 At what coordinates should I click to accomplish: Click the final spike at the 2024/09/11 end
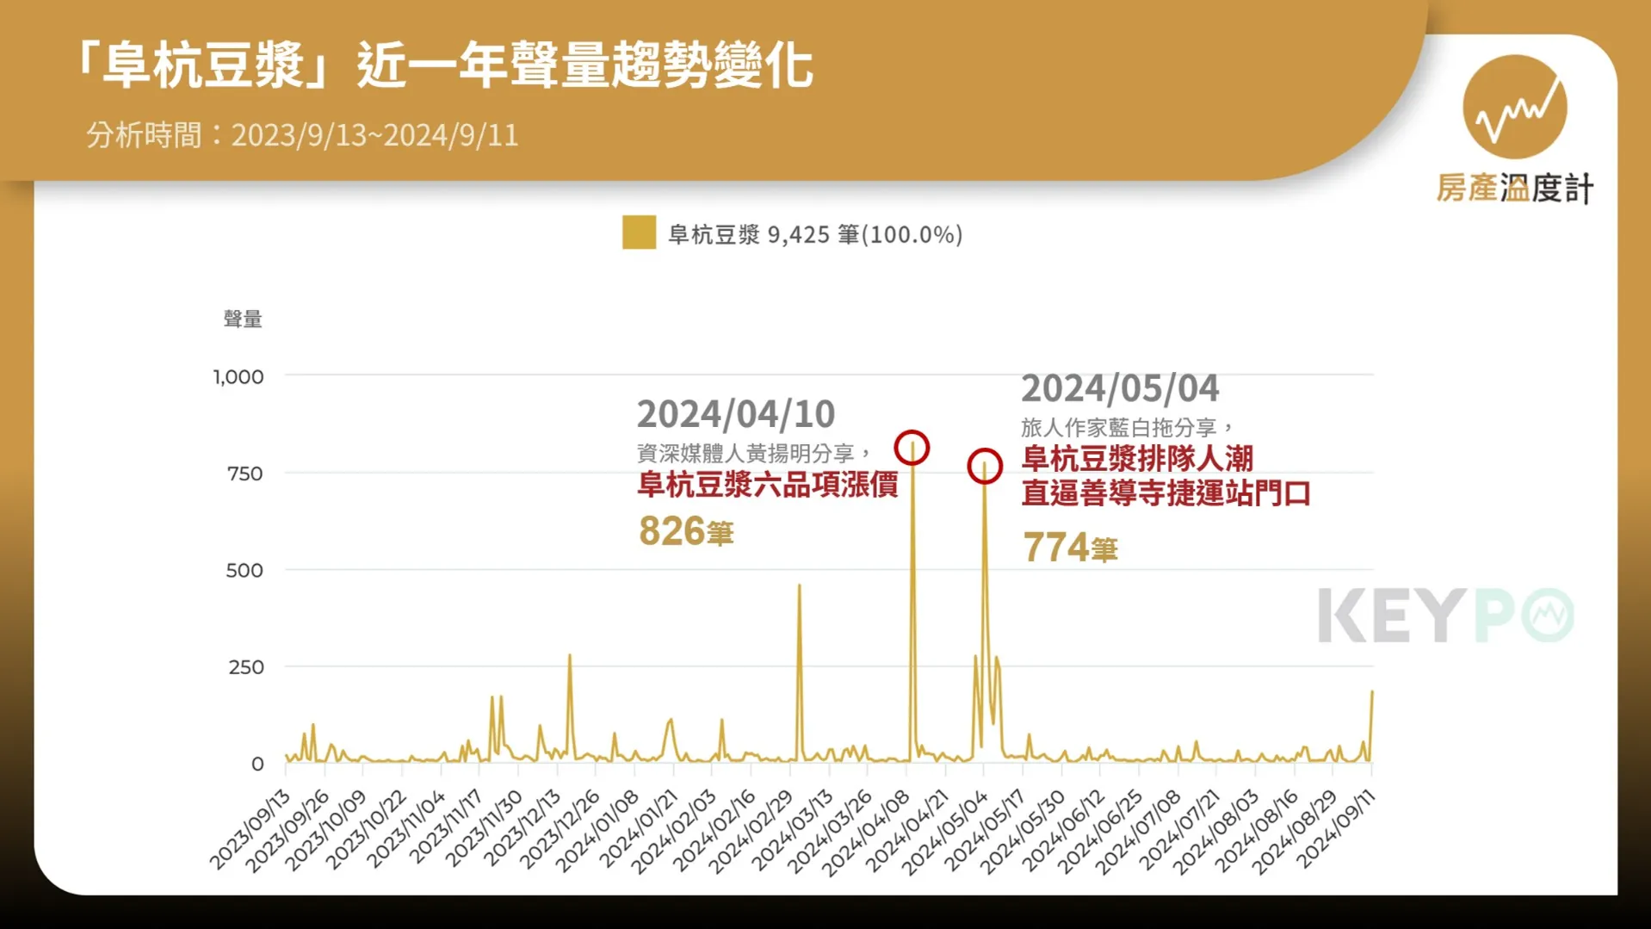(1371, 691)
